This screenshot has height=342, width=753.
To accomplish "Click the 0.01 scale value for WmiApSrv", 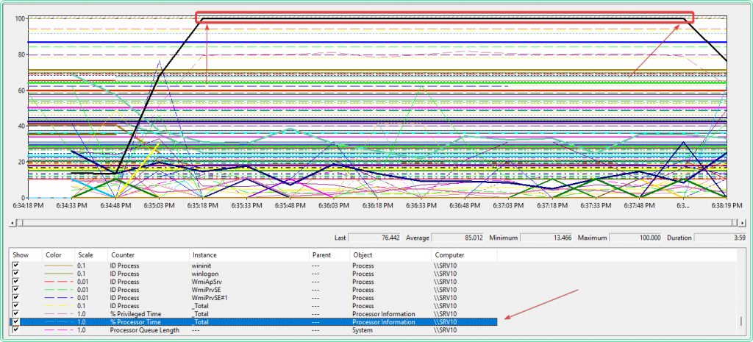I will (x=84, y=282).
